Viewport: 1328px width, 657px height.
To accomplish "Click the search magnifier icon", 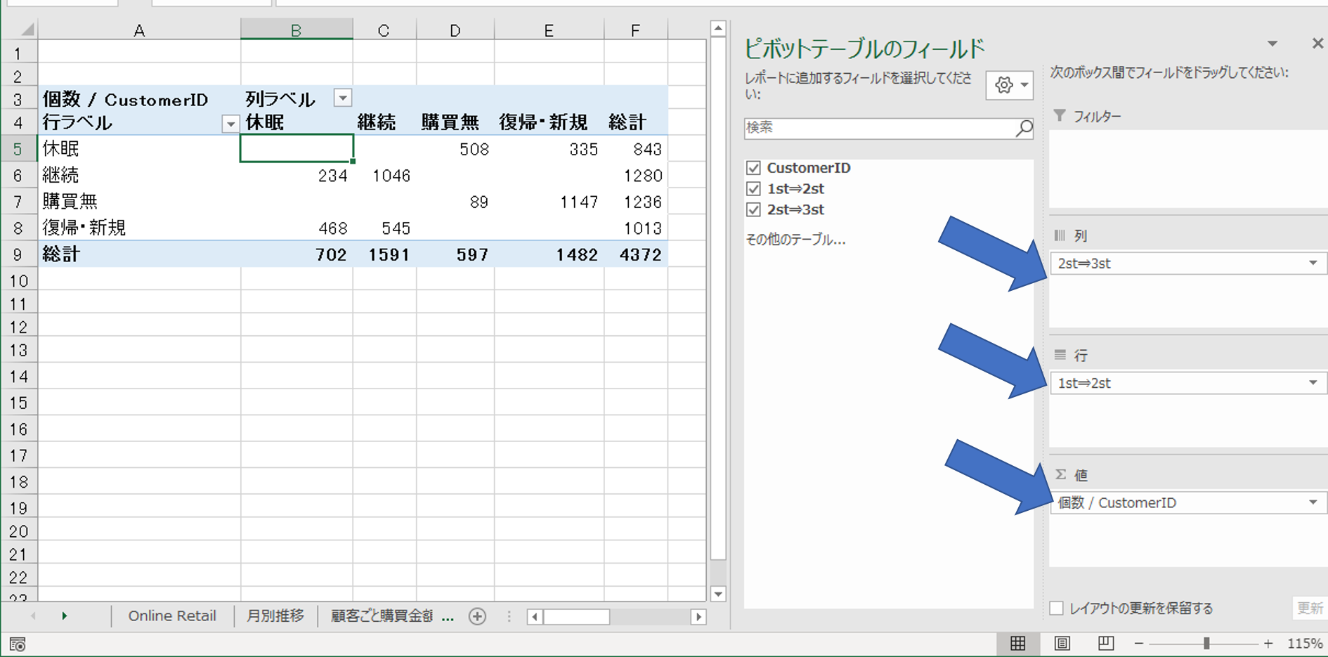I will (1024, 128).
